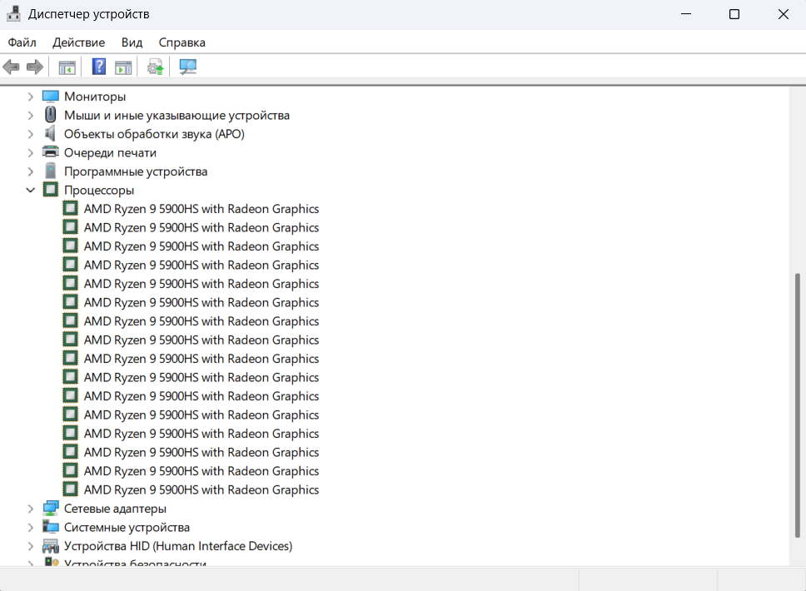Expand the Системные устройства category
The image size is (806, 591).
click(30, 527)
